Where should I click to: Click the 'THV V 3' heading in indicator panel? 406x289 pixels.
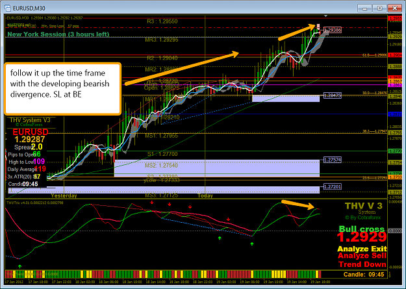[363, 206]
